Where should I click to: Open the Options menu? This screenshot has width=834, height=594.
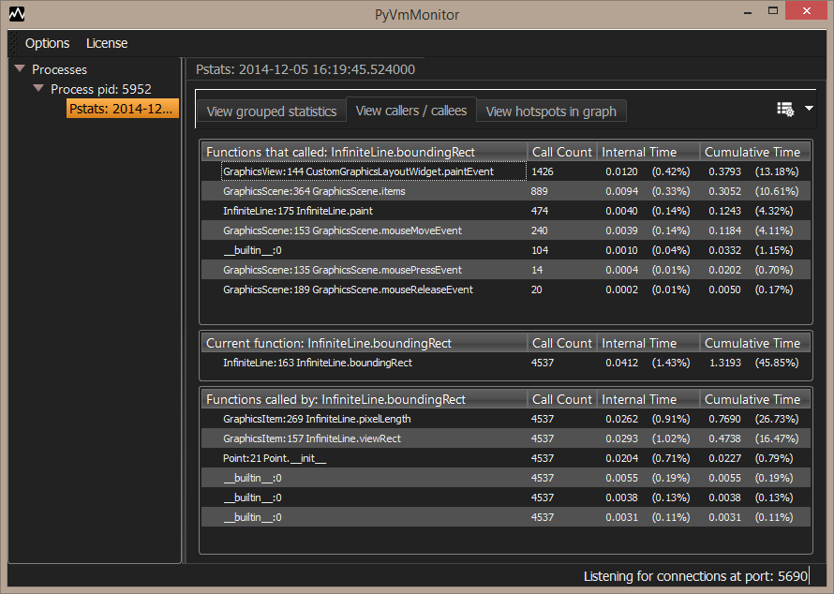48,43
